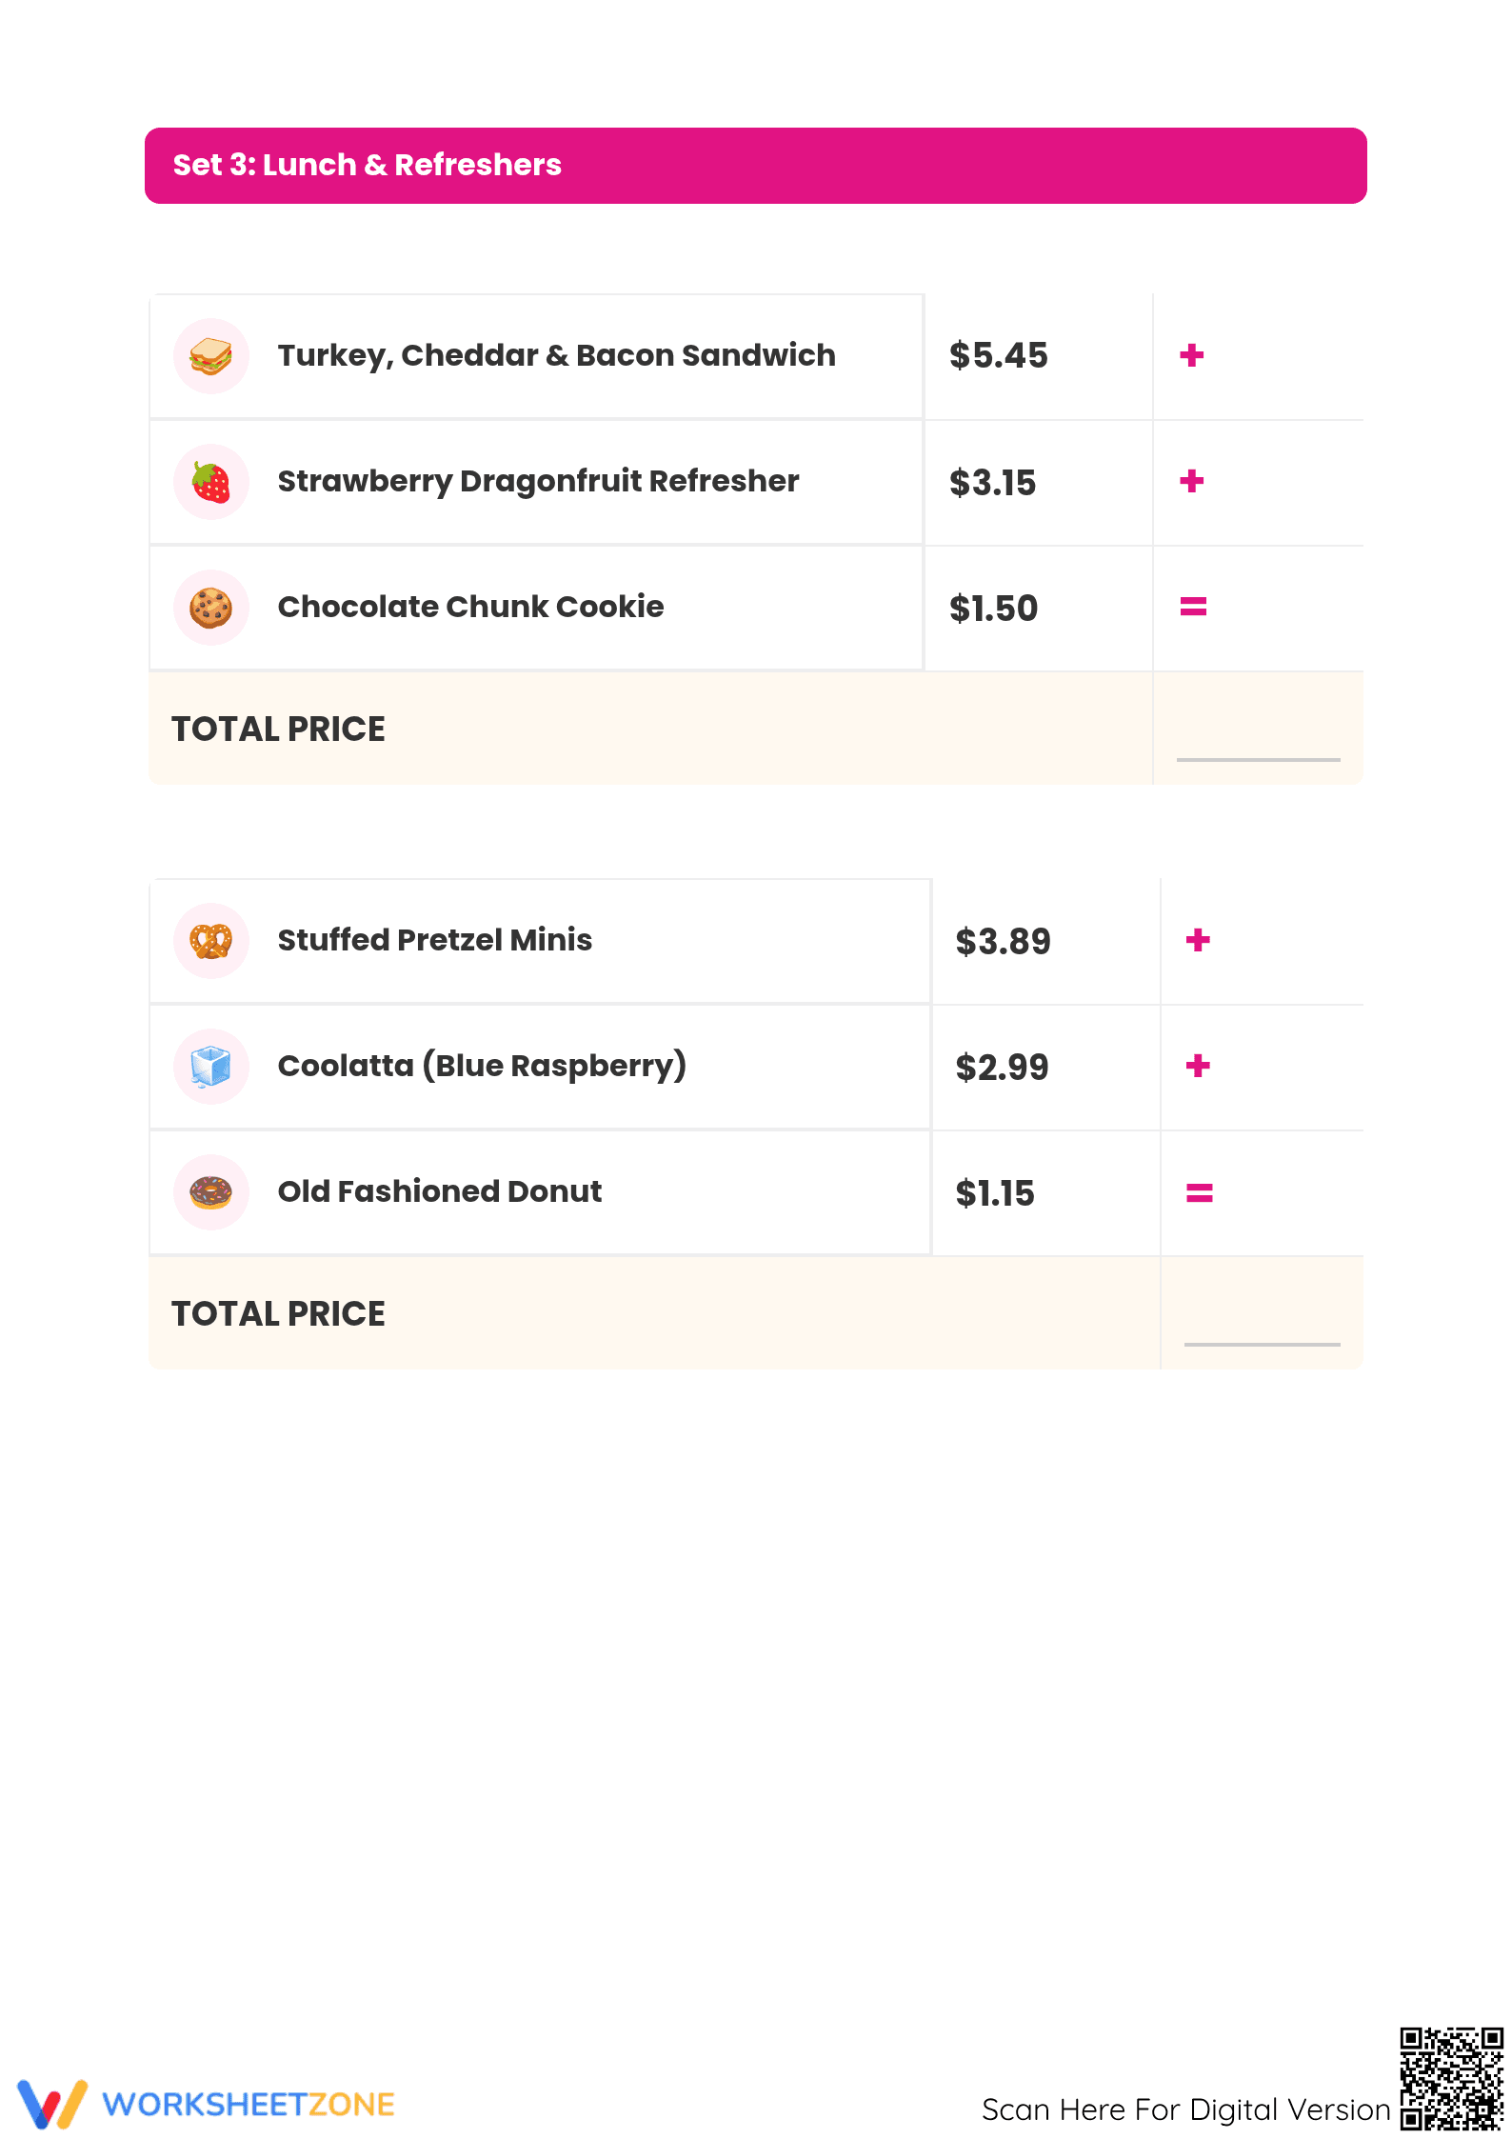Click the equals sign beside $1.50
Image resolution: width=1512 pixels, height=2139 pixels.
pos(1193,607)
